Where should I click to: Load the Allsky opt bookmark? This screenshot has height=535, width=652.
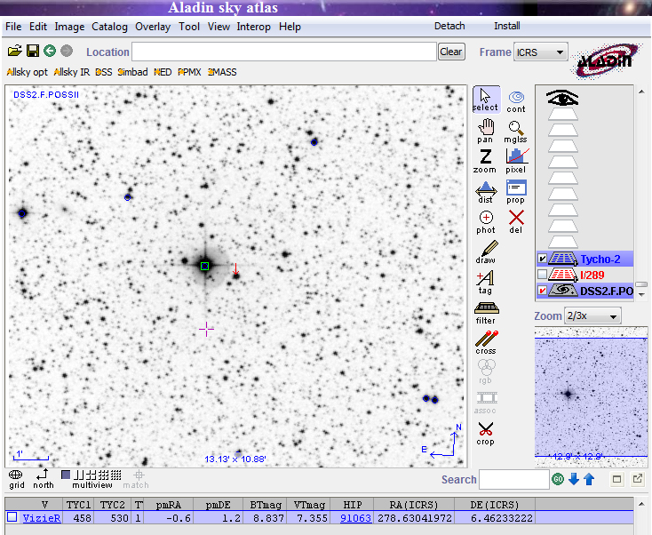(28, 72)
